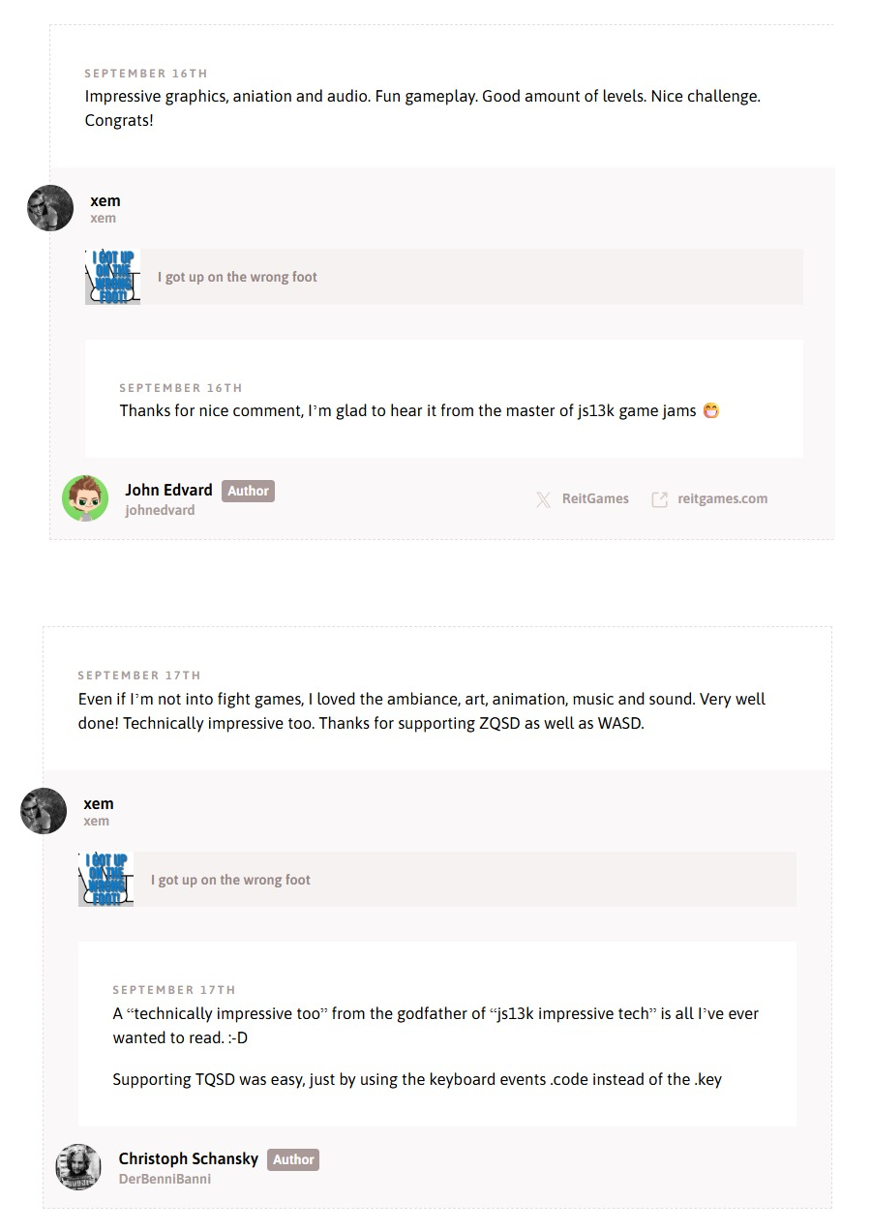Click the bold xem name on the first comment
The height and width of the screenshot is (1231, 871).
(x=105, y=201)
